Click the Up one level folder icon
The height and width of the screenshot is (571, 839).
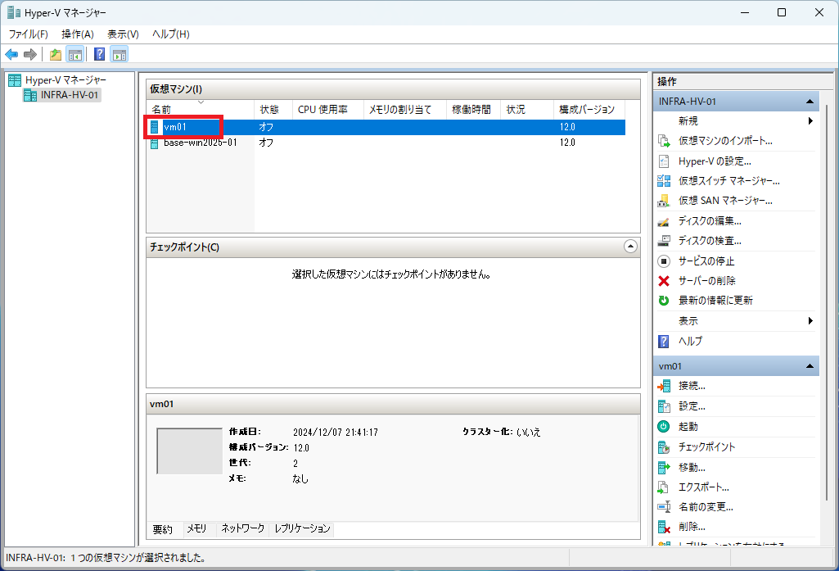coord(55,54)
